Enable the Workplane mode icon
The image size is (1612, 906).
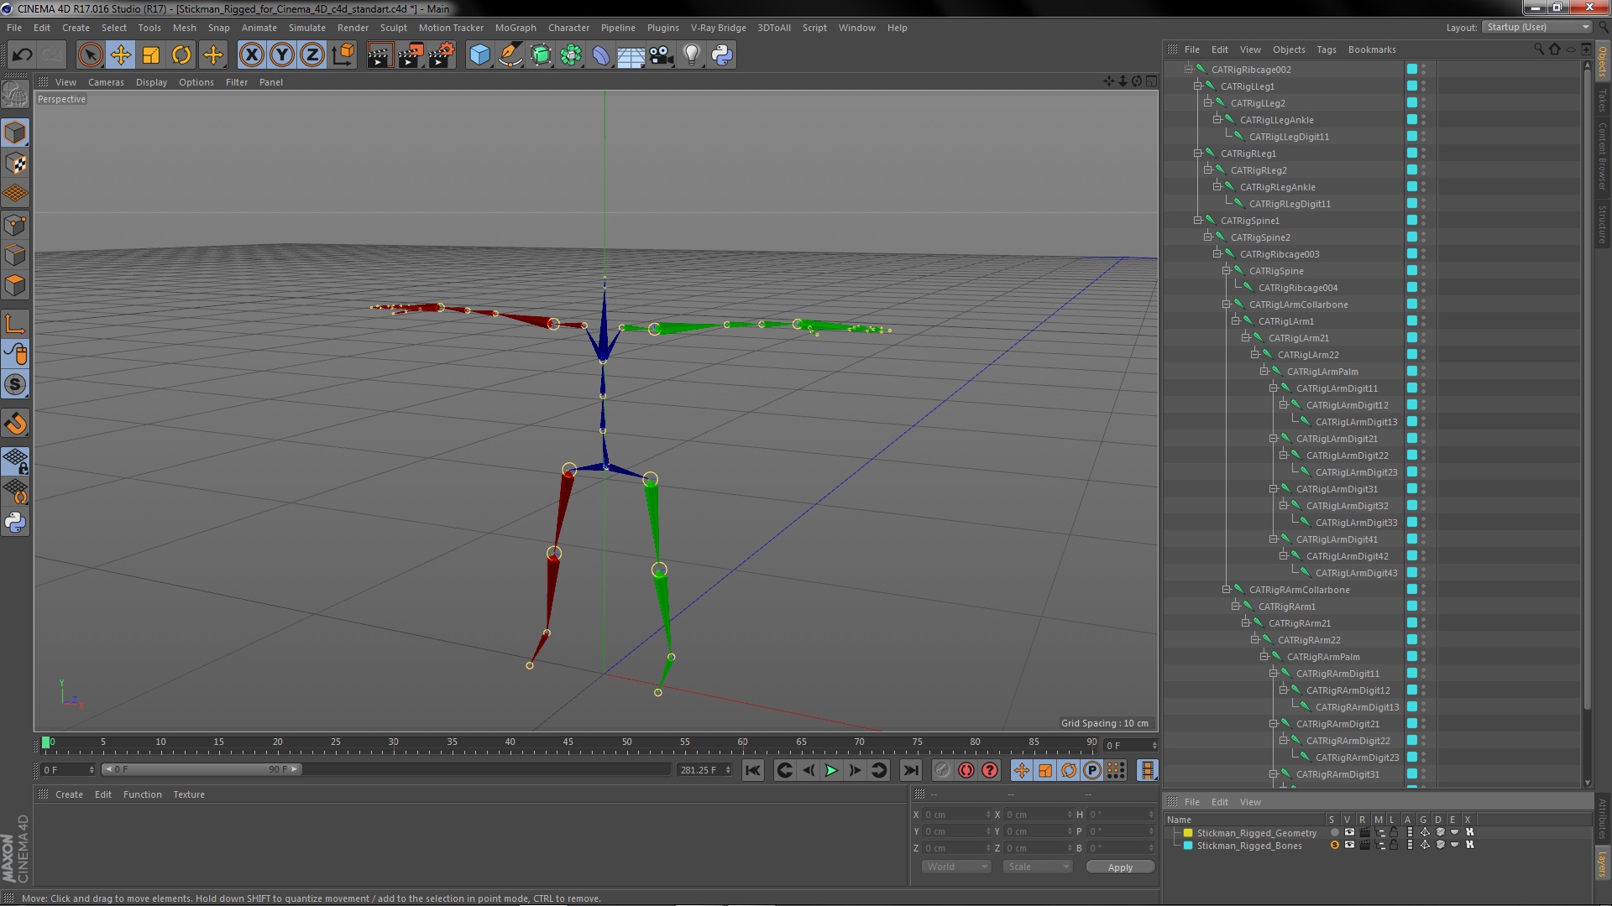click(x=15, y=194)
